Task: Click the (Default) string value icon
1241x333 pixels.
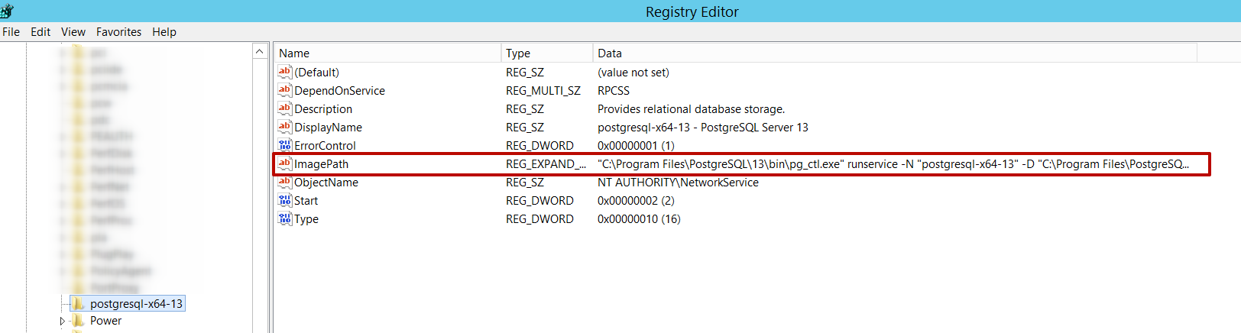Action: point(285,72)
